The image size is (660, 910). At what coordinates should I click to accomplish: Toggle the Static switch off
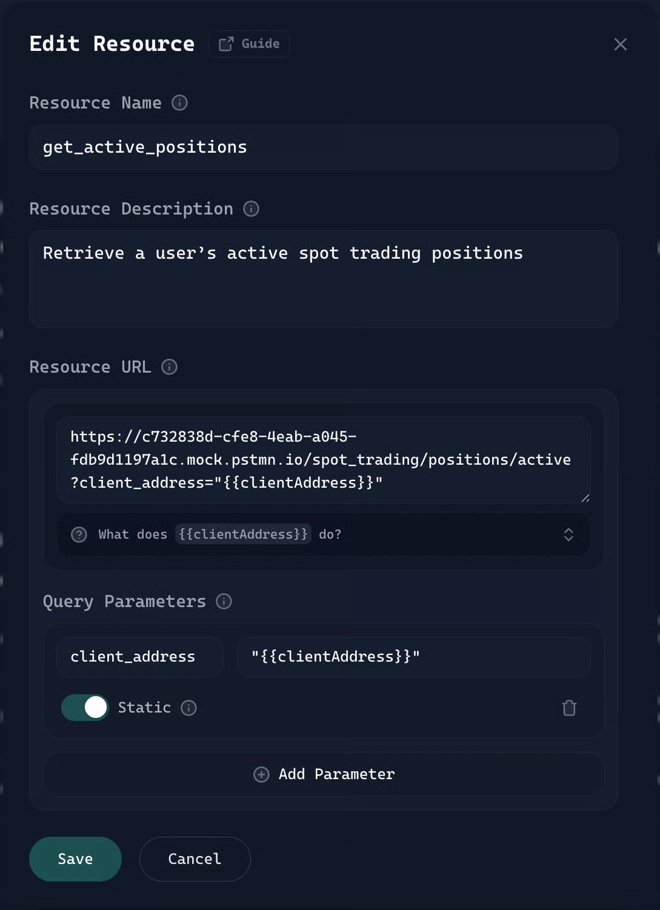(x=85, y=708)
